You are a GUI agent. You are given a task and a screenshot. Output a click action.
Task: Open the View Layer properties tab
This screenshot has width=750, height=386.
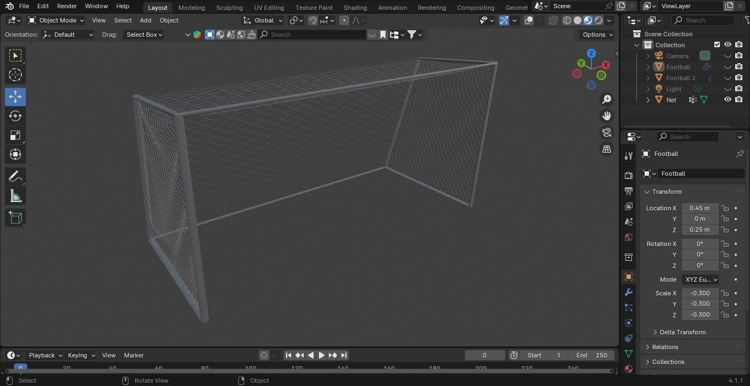click(x=629, y=206)
